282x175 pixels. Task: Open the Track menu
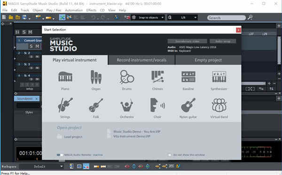coord(25,10)
